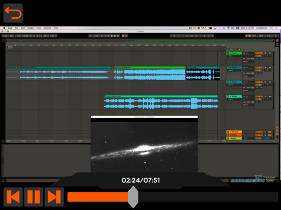Set 1 Audio monitor to Off
Viewport: 281px width, 210px height.
[252, 59]
